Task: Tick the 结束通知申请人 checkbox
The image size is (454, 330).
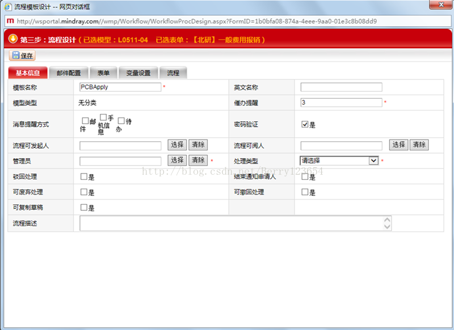Action: click(305, 176)
